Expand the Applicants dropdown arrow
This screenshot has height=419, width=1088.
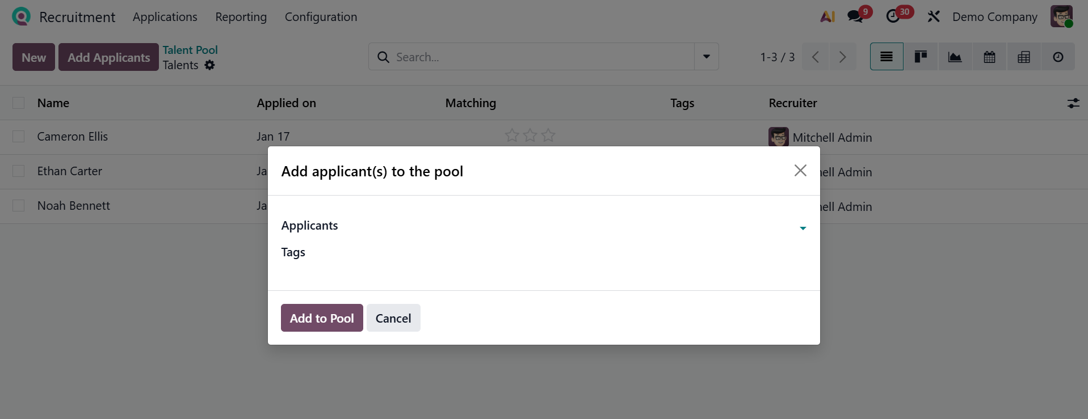803,228
